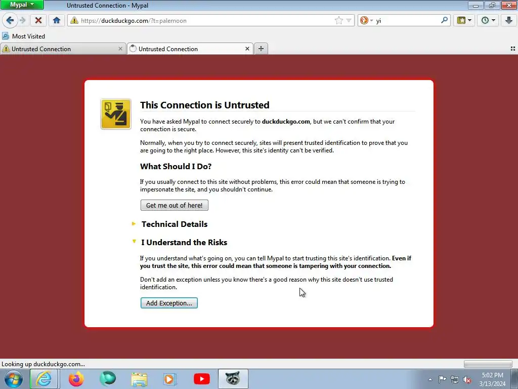This screenshot has width=518, height=389.
Task: Close the first Untrusted Connection tab
Action: [120, 49]
